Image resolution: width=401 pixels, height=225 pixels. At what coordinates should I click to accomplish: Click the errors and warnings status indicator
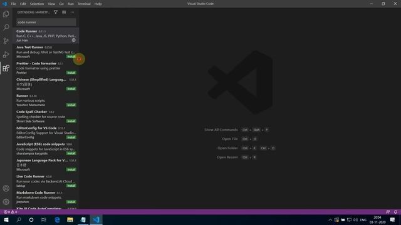pyautogui.click(x=11, y=212)
